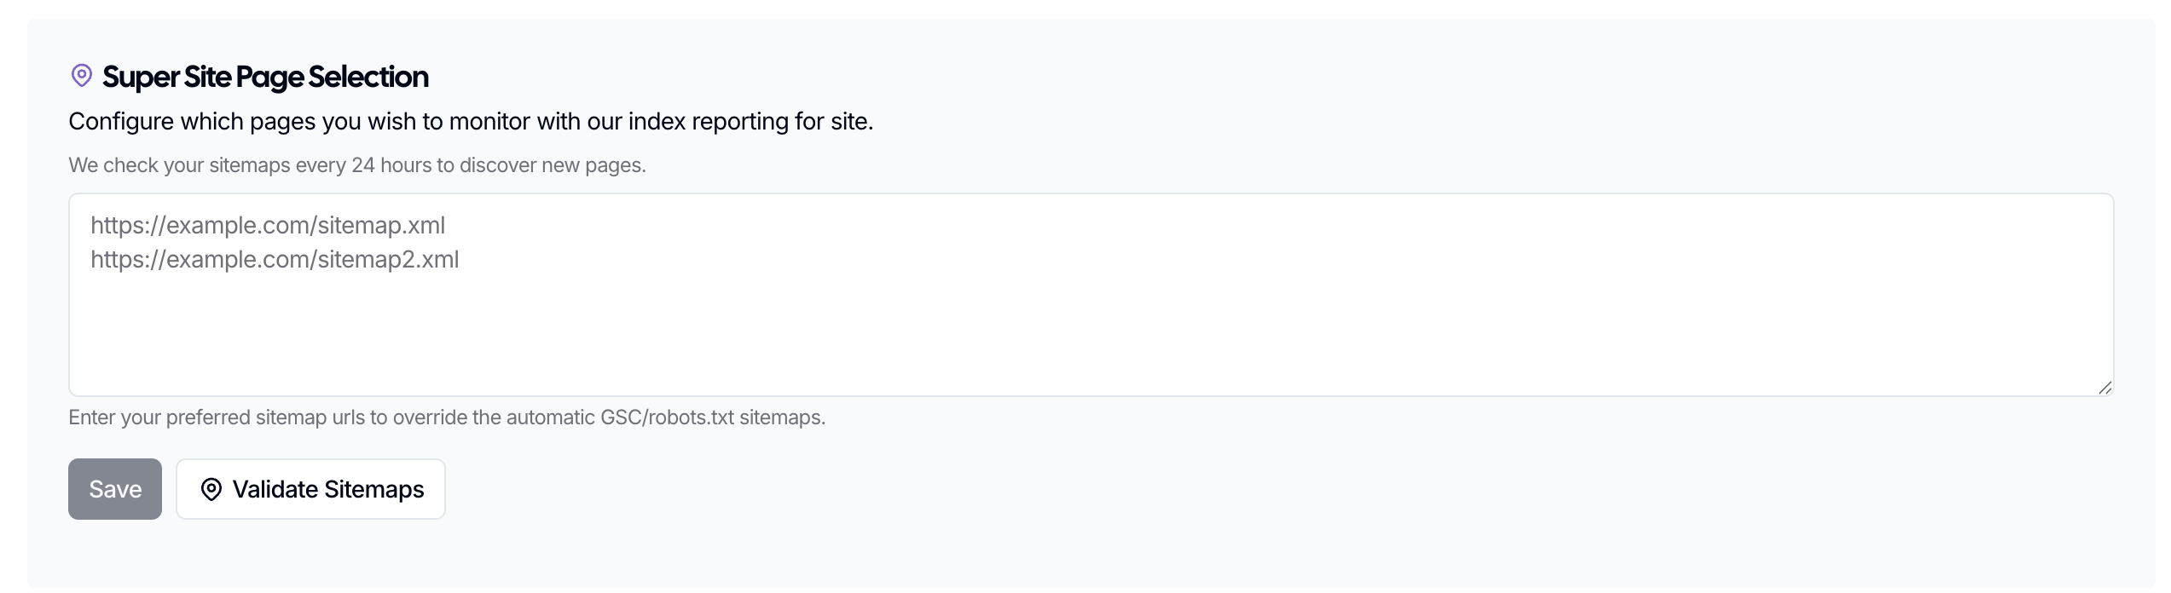Click the 'We check your sitemaps' note

pos(356,165)
